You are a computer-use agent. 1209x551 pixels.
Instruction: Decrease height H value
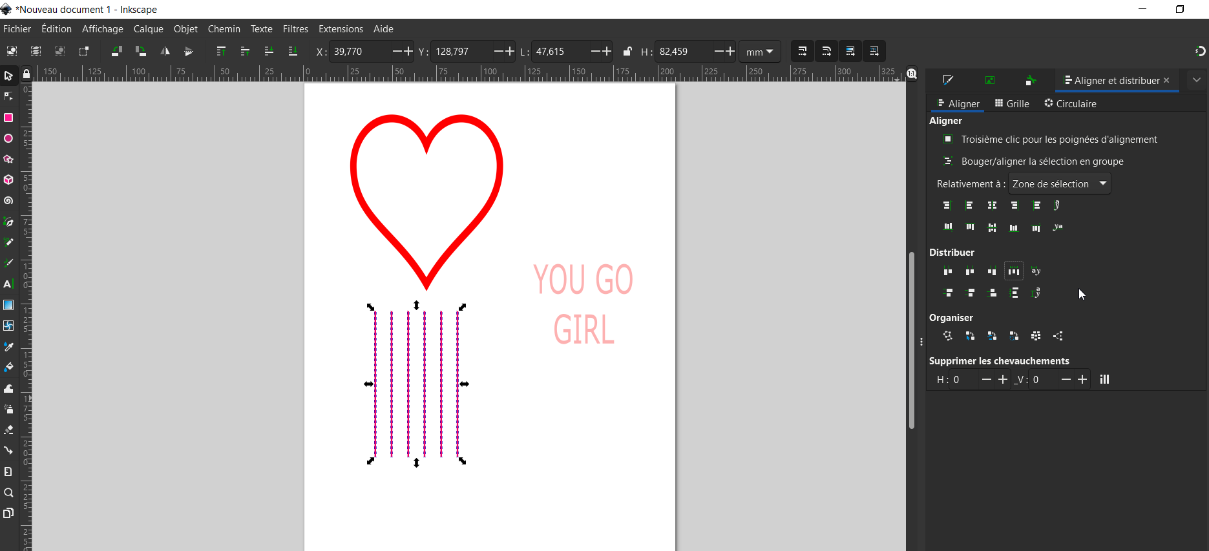pos(719,51)
